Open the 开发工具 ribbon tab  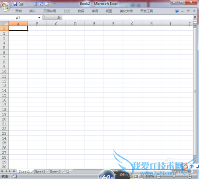(146, 11)
